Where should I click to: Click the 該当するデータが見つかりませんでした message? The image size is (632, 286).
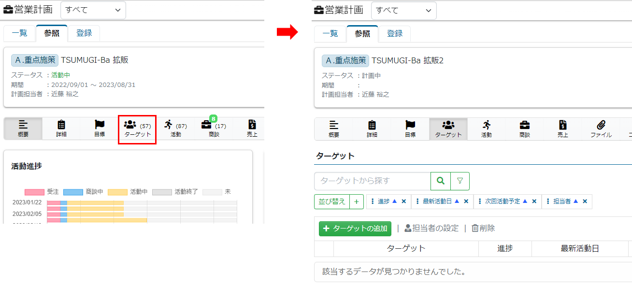coord(394,272)
